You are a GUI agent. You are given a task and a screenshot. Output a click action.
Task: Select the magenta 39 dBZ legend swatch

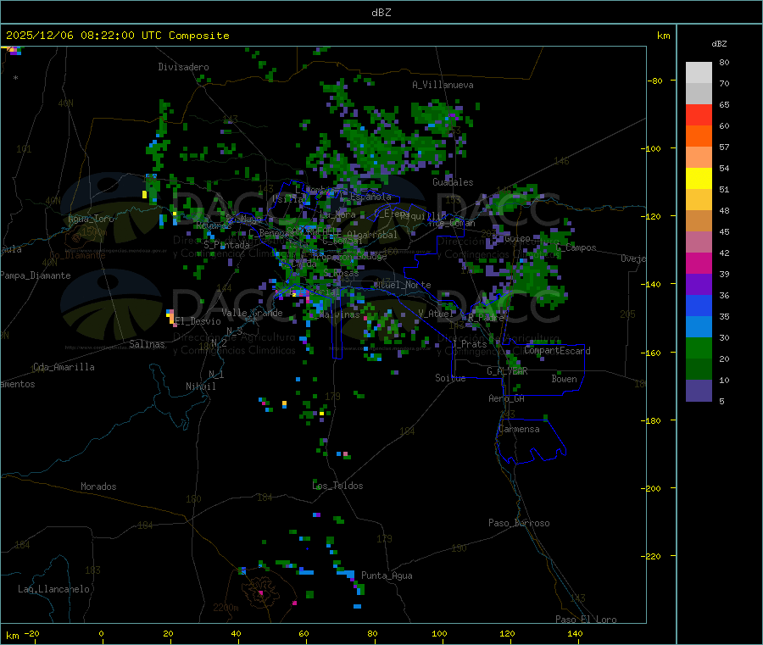tap(699, 263)
